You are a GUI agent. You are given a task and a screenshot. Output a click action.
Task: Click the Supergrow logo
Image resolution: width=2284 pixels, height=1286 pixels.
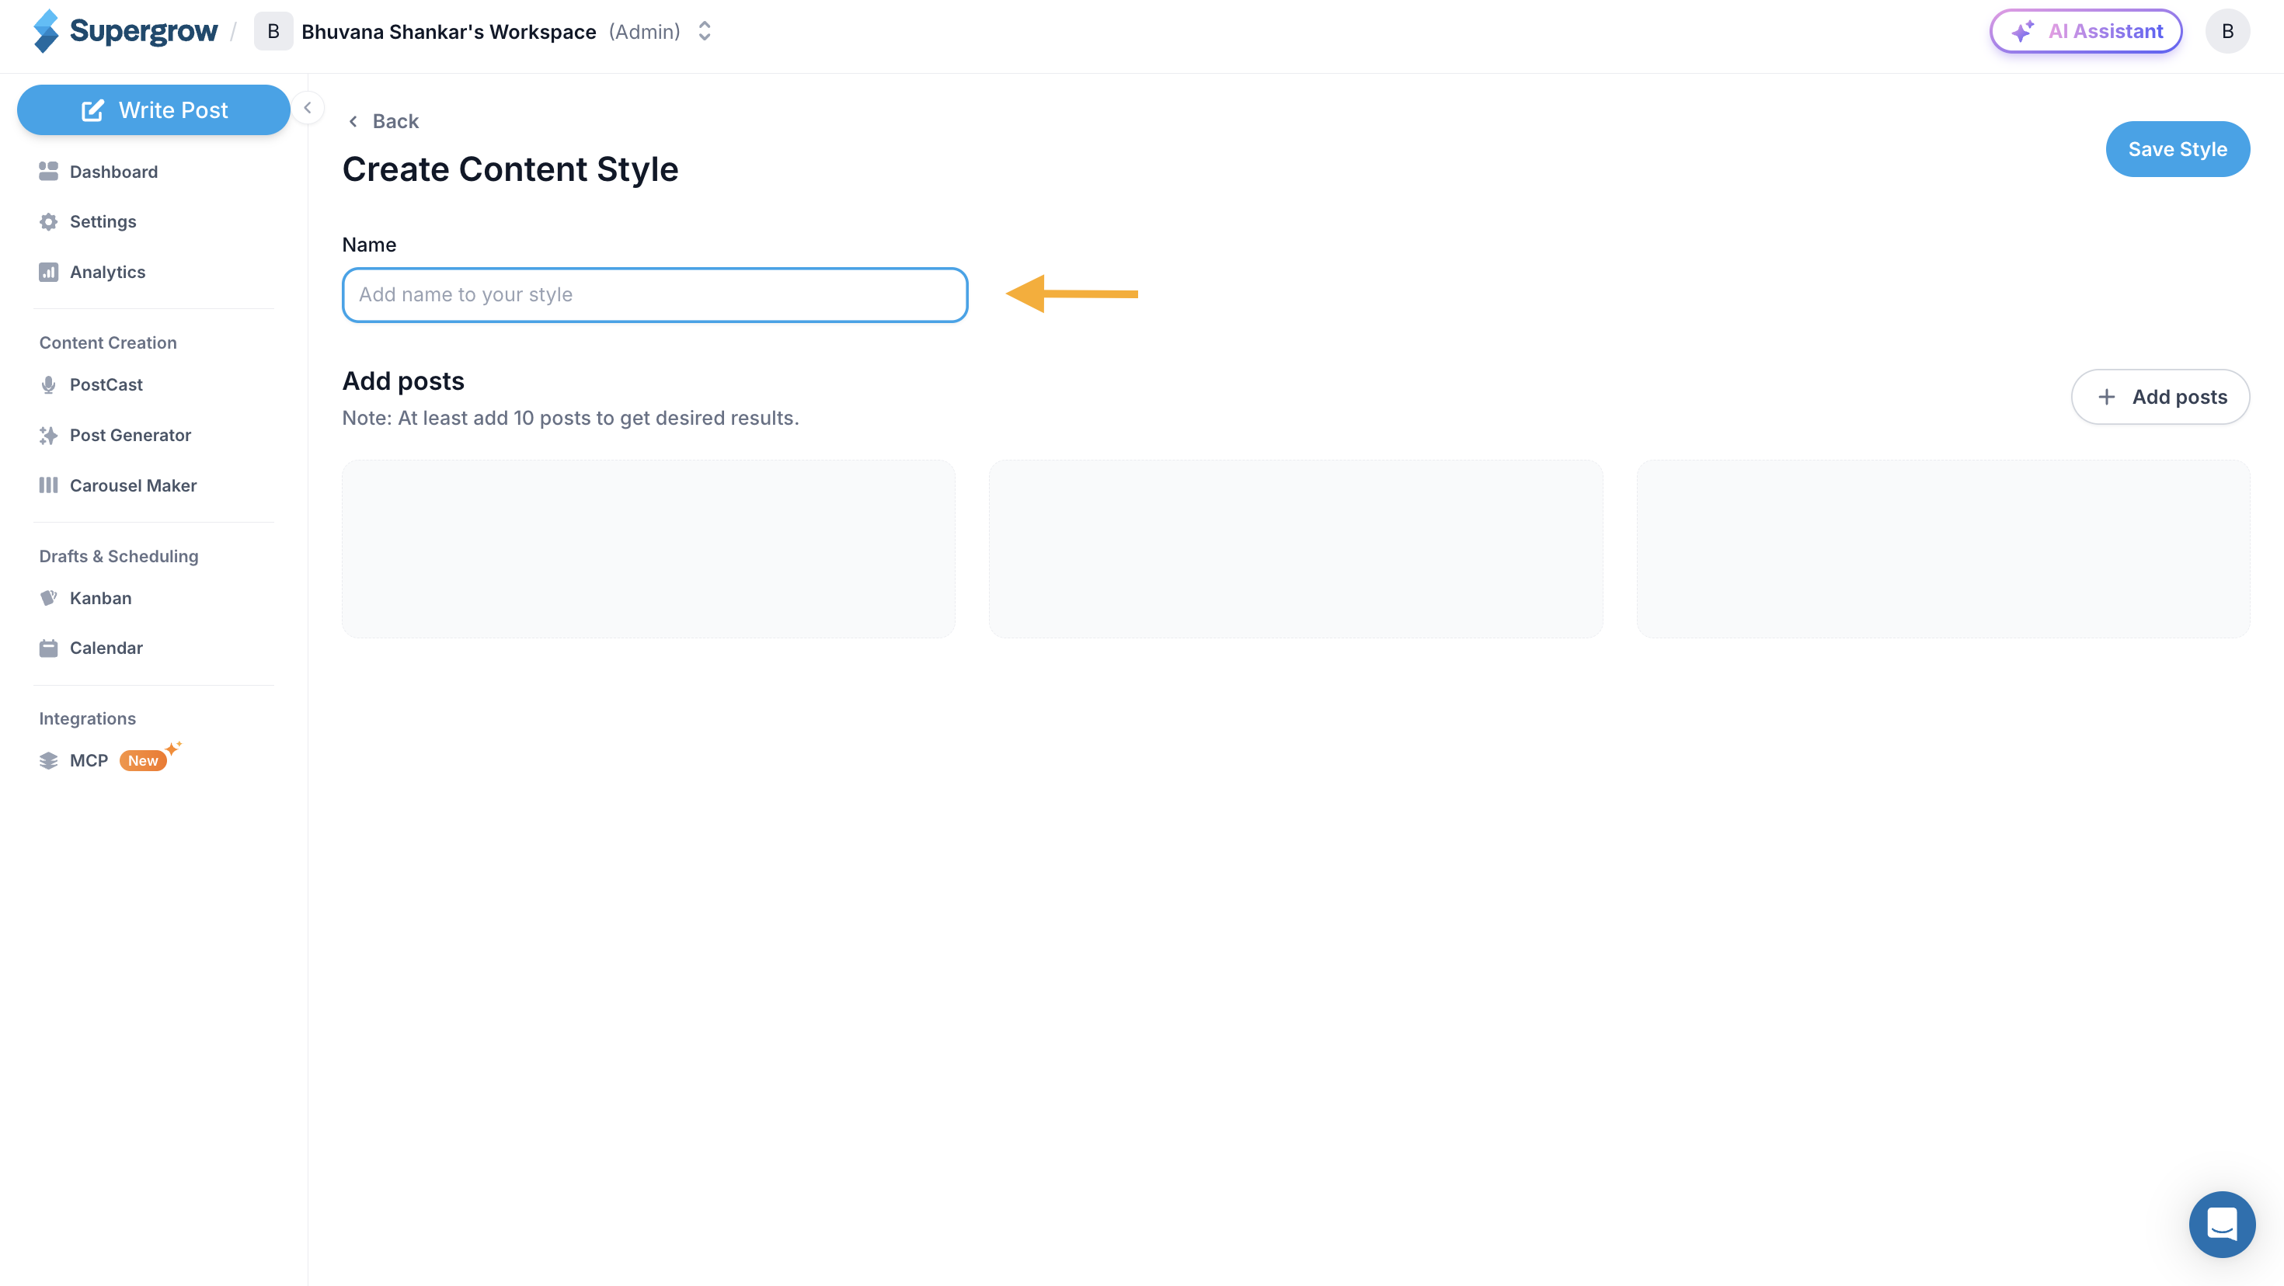(125, 31)
